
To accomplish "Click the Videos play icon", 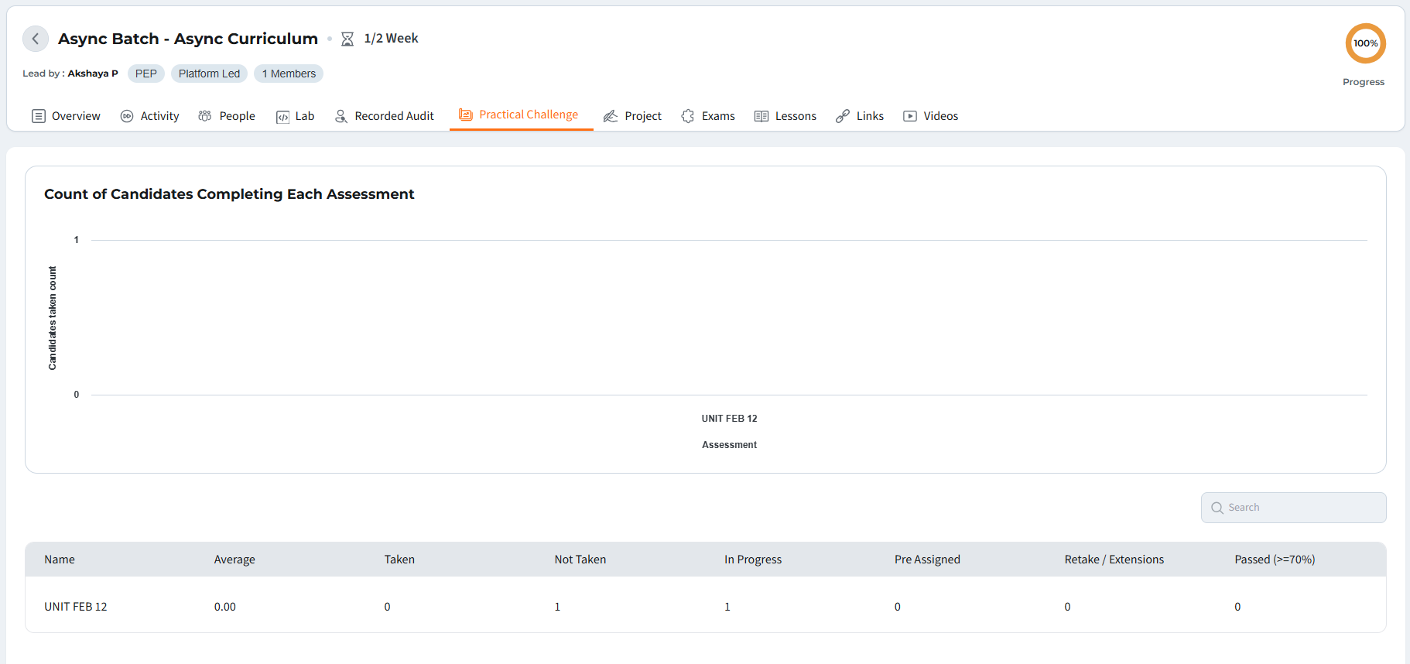I will tap(910, 116).
